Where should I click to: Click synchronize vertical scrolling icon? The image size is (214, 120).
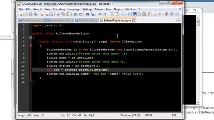click(x=111, y=14)
